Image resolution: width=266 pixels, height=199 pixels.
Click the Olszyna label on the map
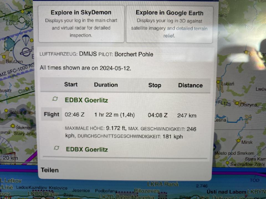(x=248, y=105)
